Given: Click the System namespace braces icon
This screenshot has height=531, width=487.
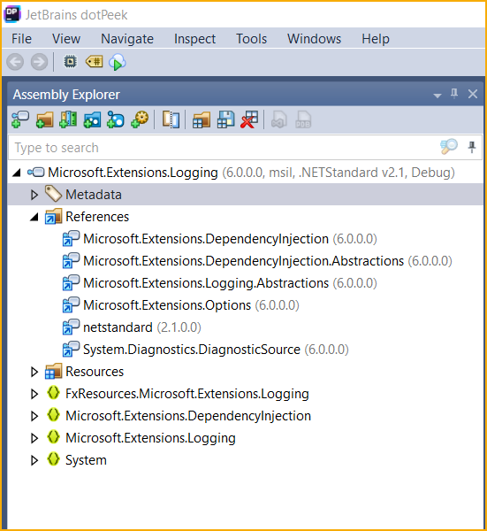Looking at the screenshot, I should (53, 459).
